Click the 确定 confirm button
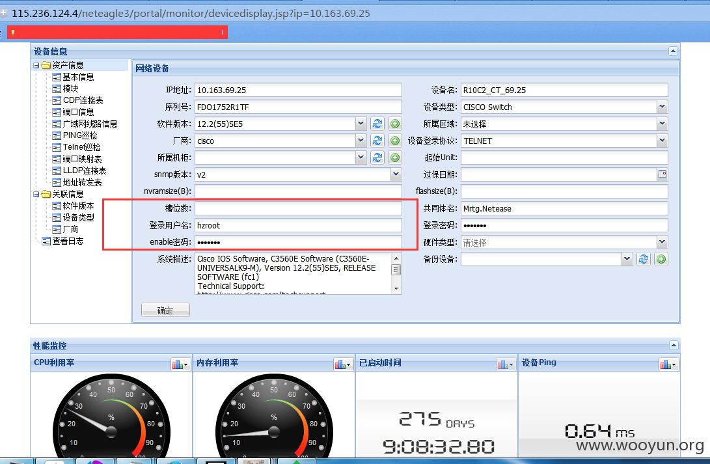The width and height of the screenshot is (710, 464). tap(165, 310)
